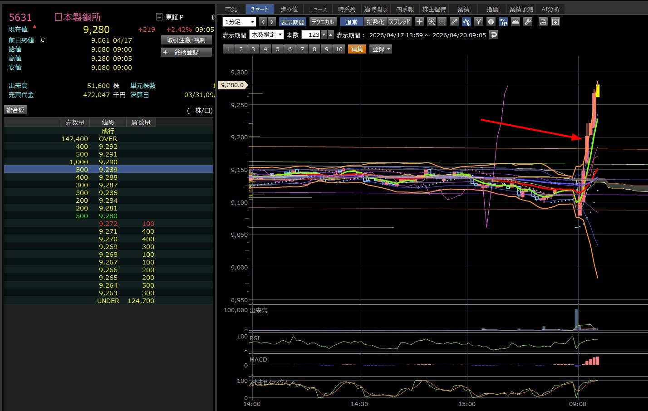Click the pop-out window icon
The image size is (648, 411).
[x=555, y=22]
